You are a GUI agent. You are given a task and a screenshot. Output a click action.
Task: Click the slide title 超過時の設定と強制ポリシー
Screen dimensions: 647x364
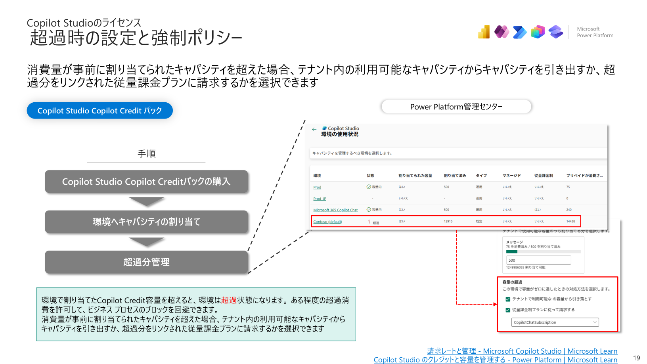tap(136, 38)
